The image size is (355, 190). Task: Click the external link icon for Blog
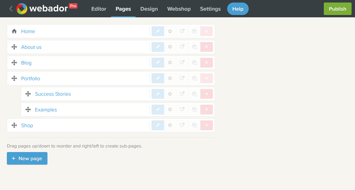click(182, 63)
